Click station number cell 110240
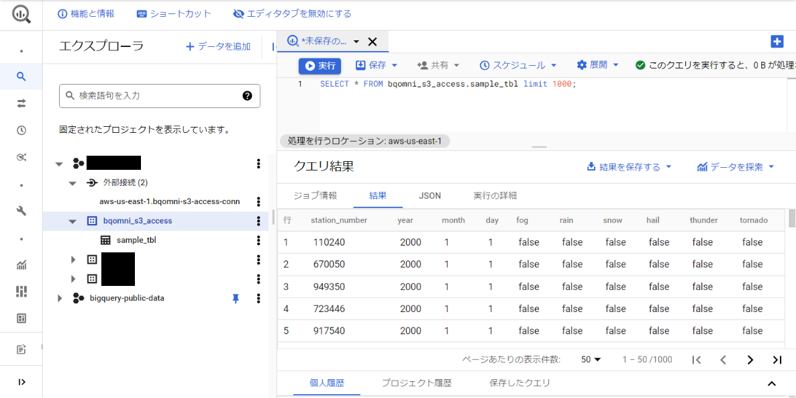This screenshot has width=796, height=398. tap(330, 243)
